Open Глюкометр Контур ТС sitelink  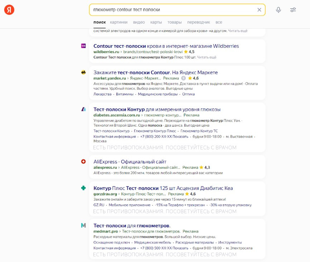point(199,131)
